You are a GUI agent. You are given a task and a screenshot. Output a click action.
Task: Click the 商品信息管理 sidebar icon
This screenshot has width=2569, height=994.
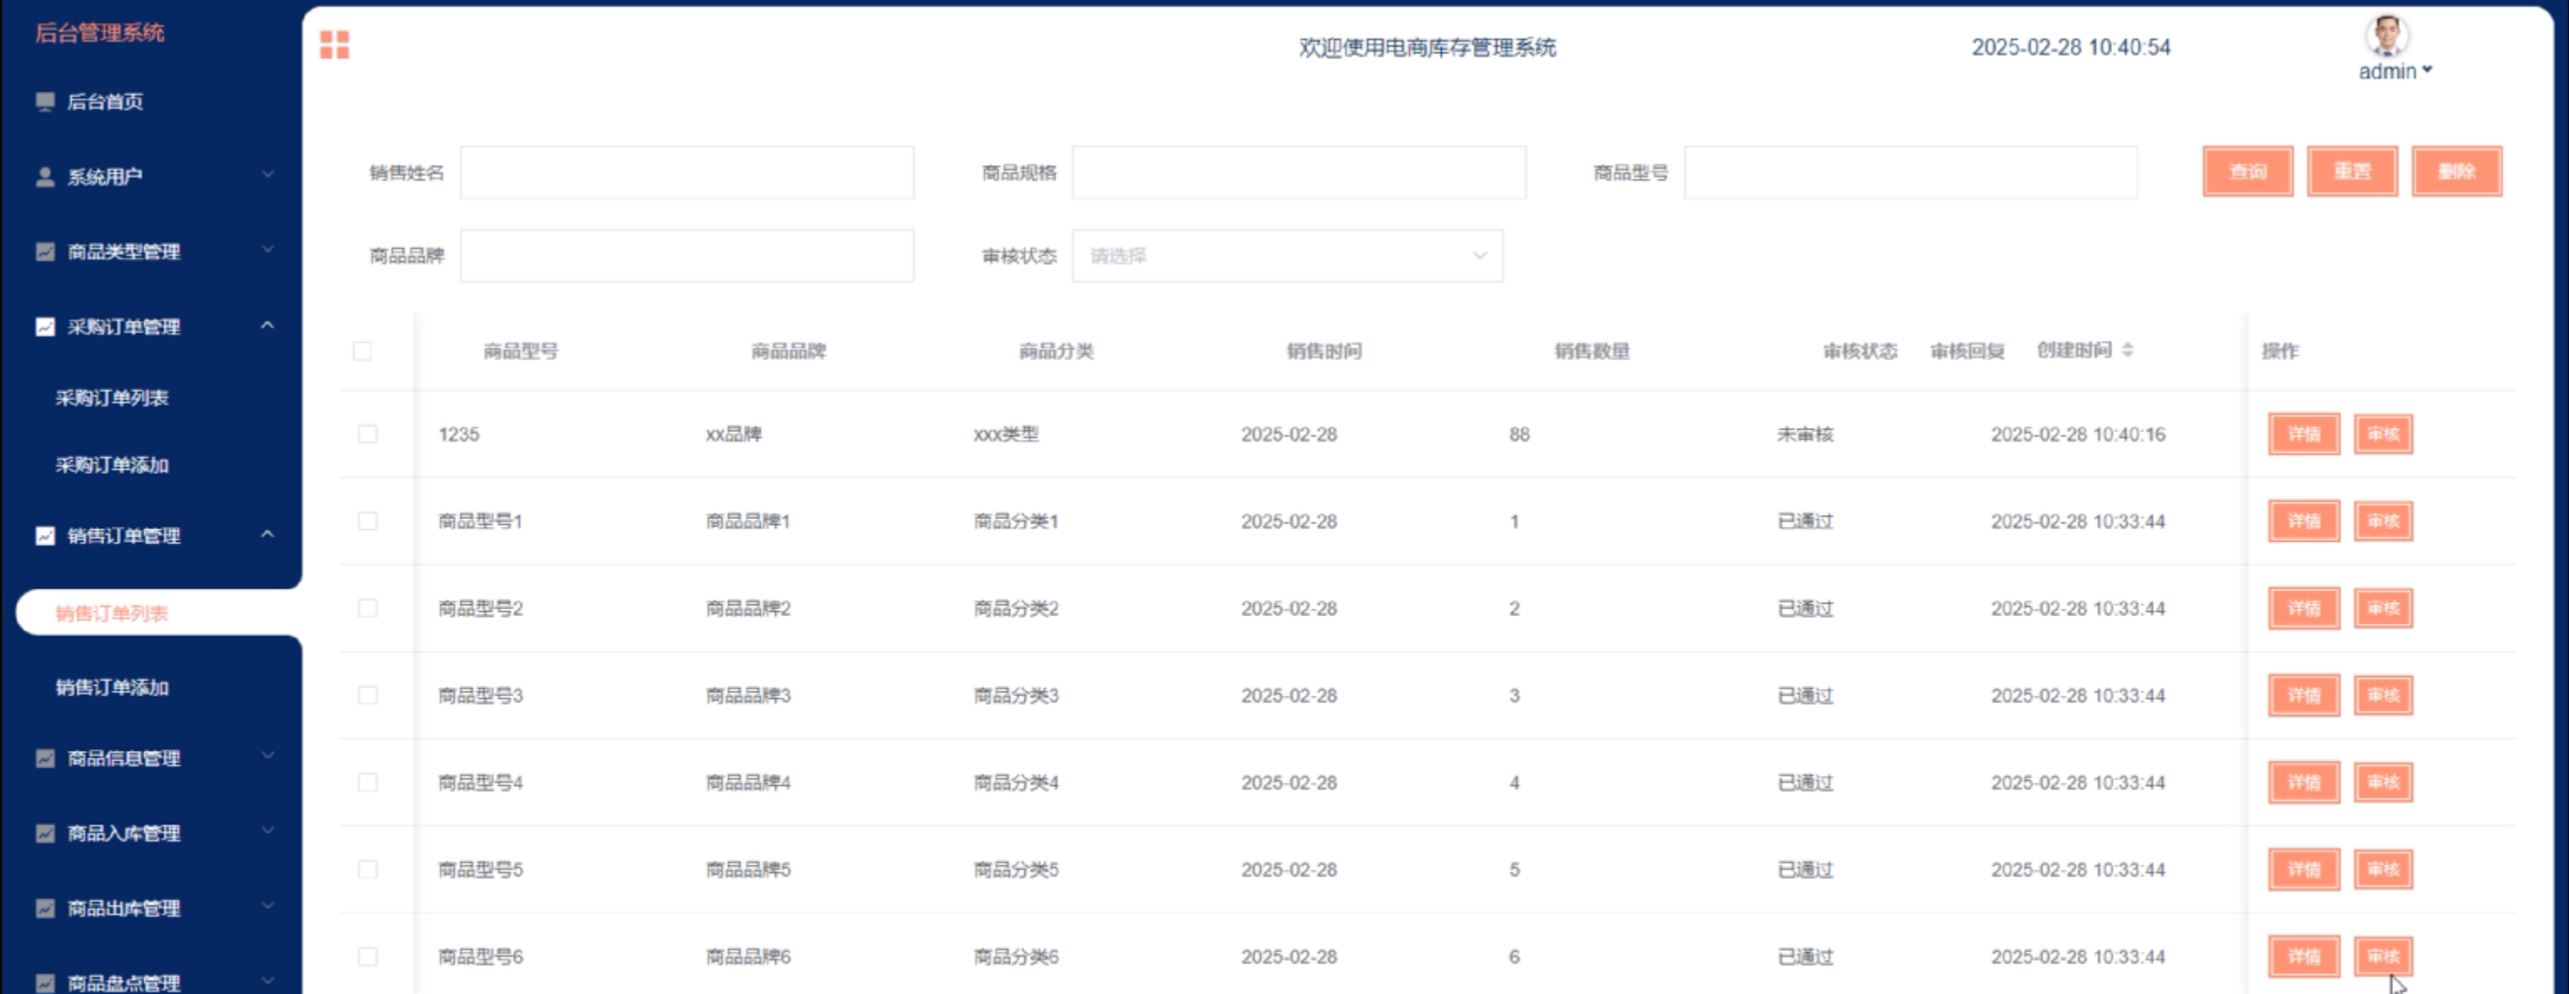(x=45, y=757)
